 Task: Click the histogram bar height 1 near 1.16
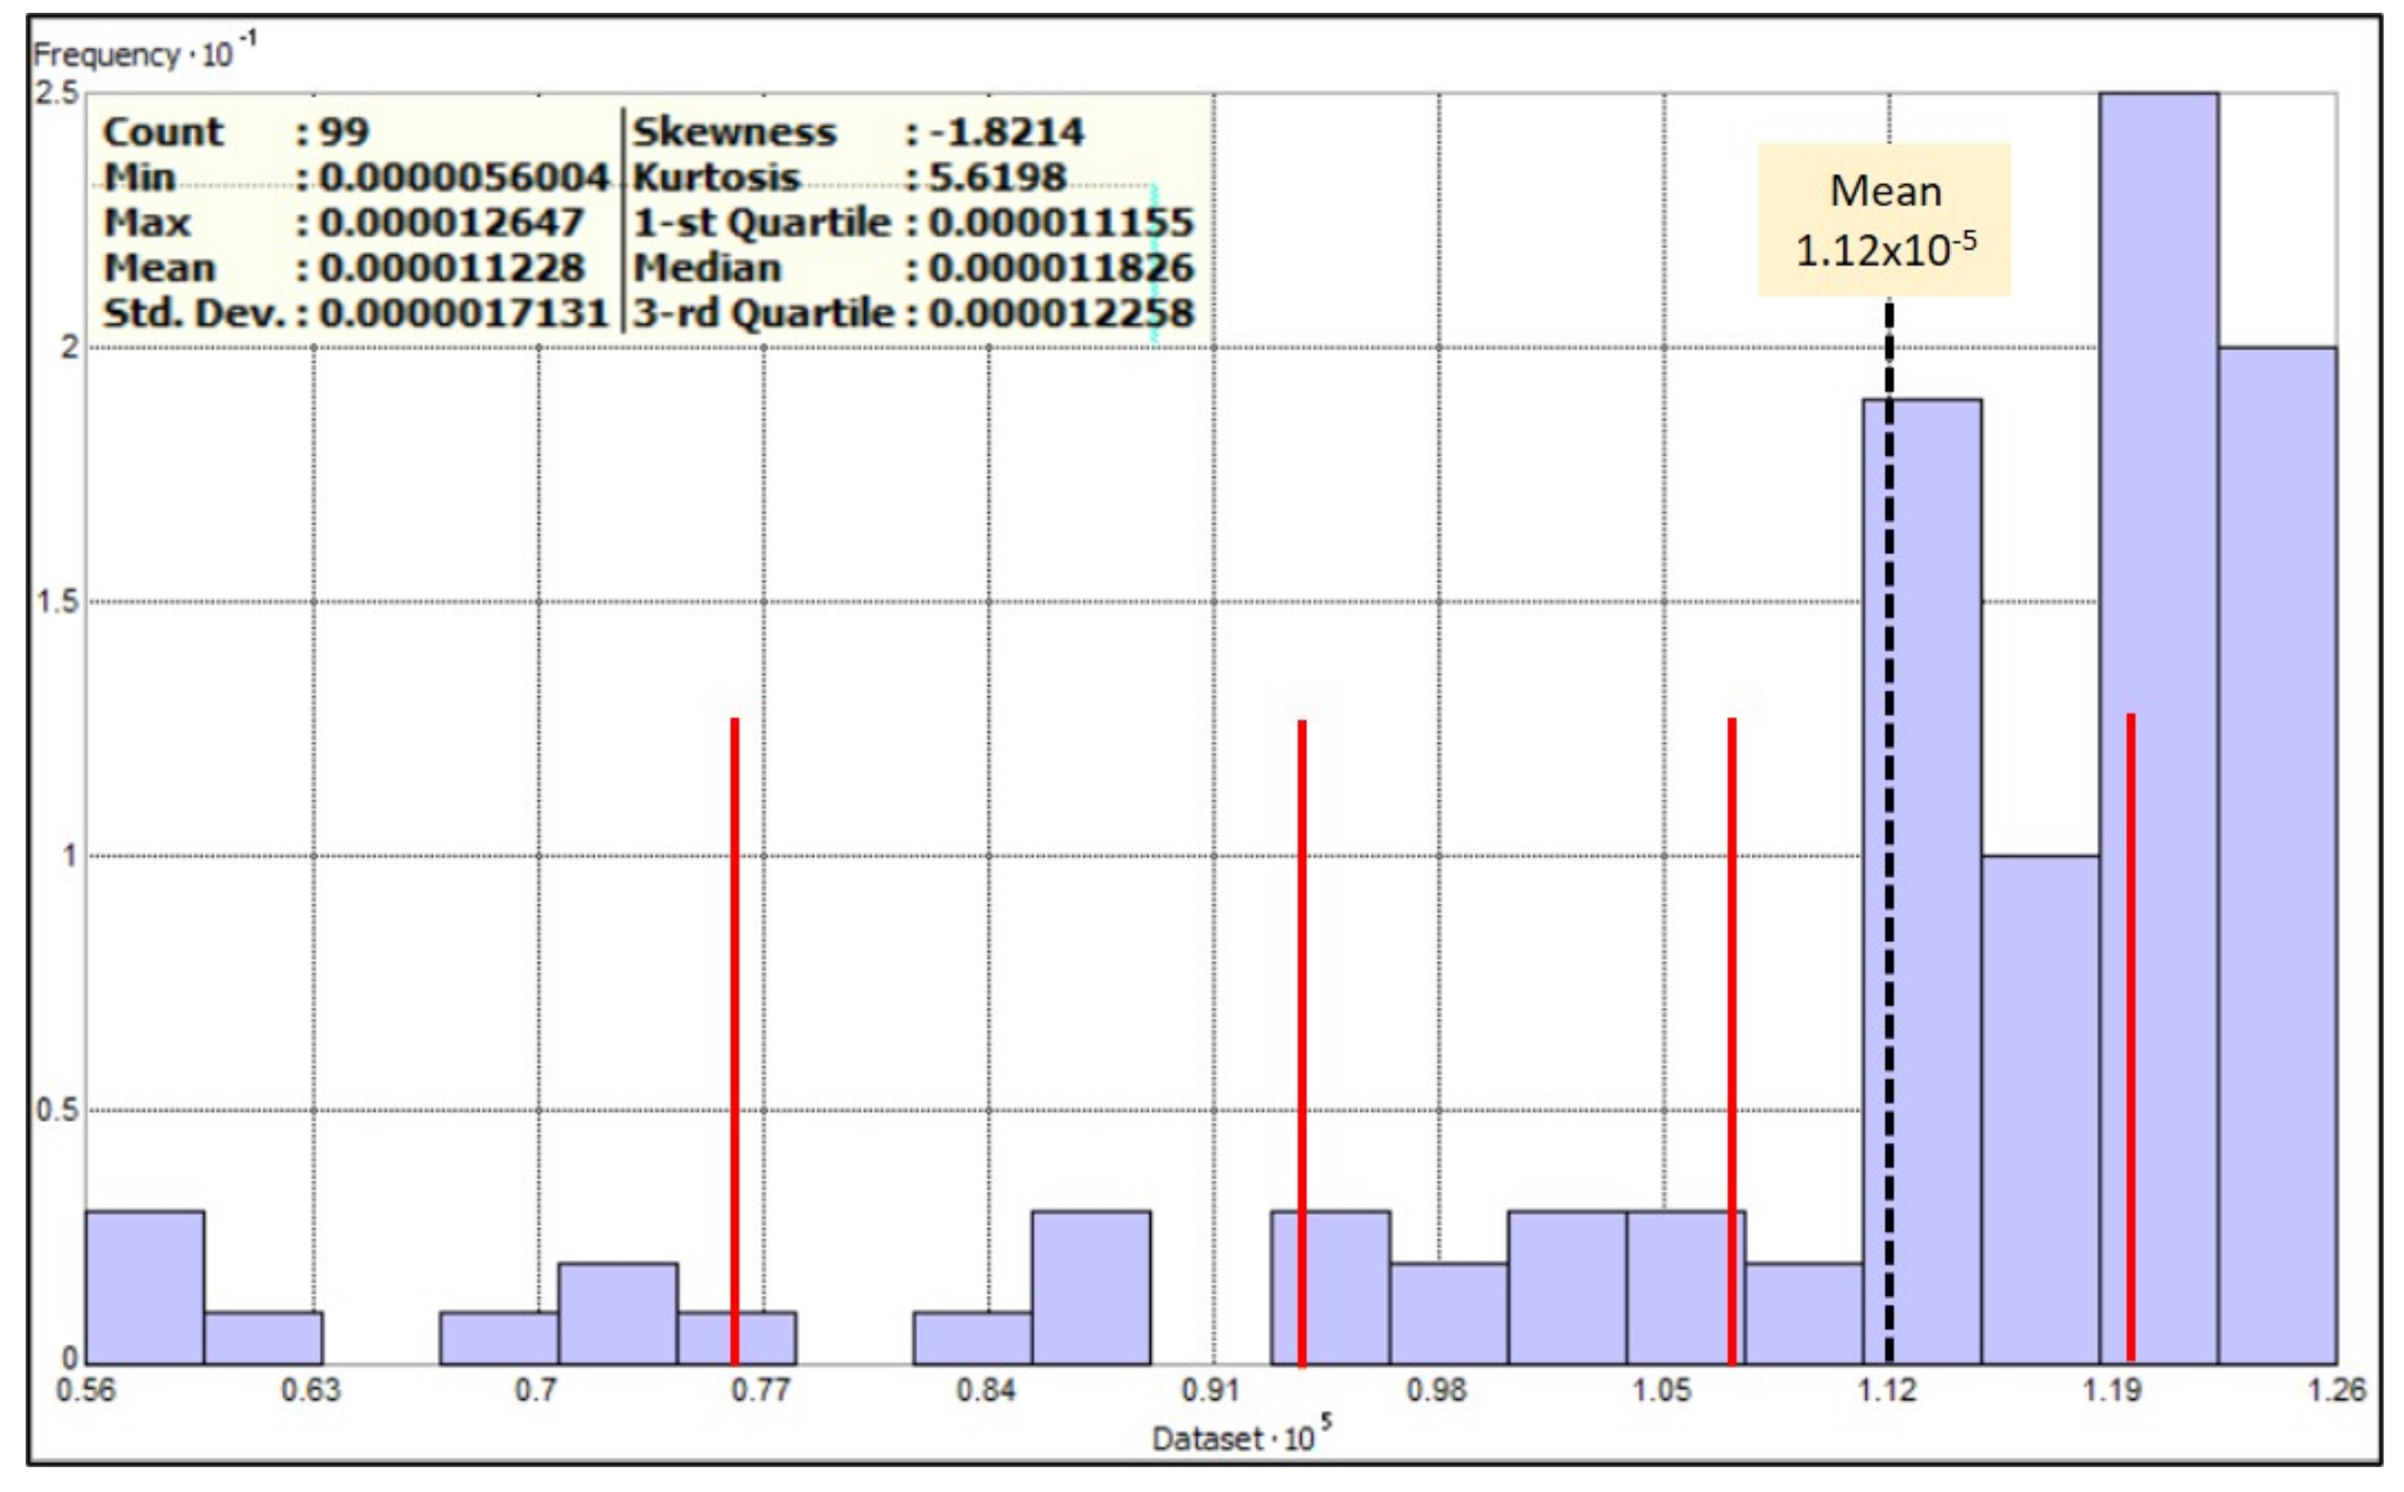click(2040, 1109)
